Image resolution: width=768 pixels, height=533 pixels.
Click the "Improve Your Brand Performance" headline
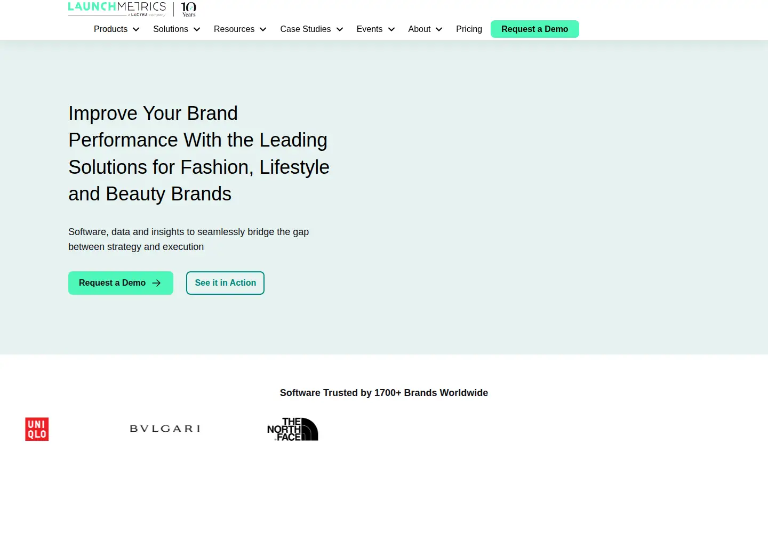tap(199, 154)
